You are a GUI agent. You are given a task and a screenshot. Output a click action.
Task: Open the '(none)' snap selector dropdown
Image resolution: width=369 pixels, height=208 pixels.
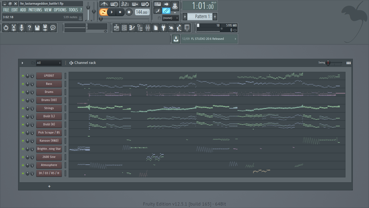point(170,18)
